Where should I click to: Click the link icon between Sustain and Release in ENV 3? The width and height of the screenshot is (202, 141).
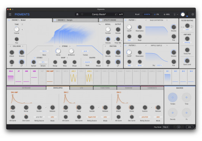point(152,107)
